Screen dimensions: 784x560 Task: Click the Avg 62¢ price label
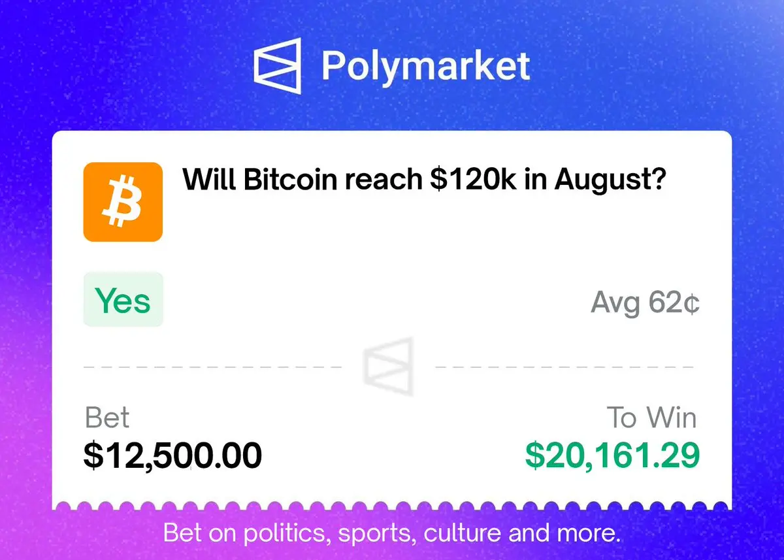[645, 303]
